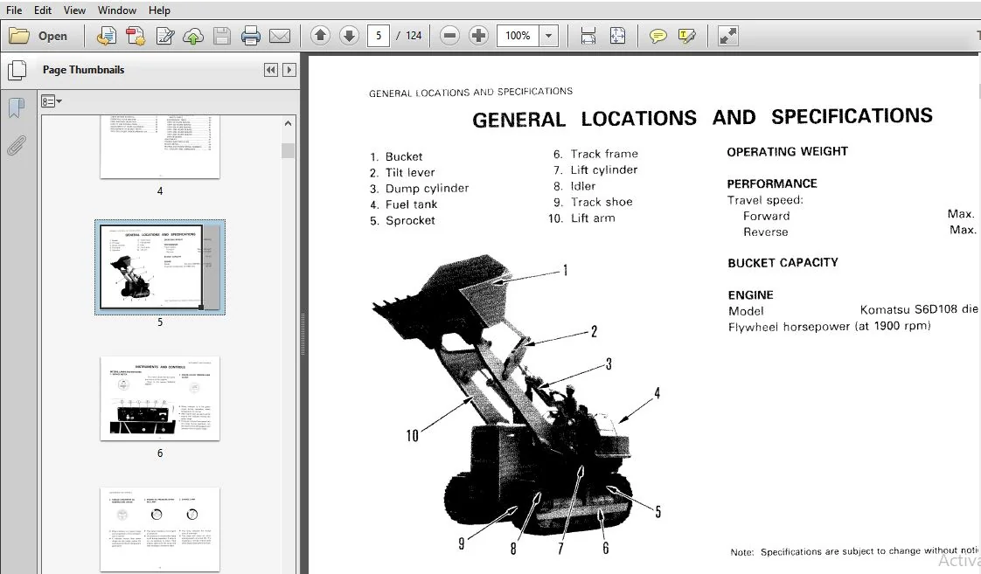Viewport: 981px width, 574px height.
Task: Send file by email envelope icon
Action: click(280, 36)
